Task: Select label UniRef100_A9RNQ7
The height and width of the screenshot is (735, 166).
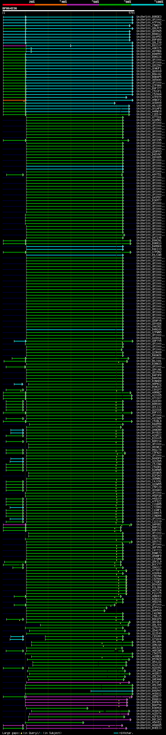Action: [x=149, y=393]
